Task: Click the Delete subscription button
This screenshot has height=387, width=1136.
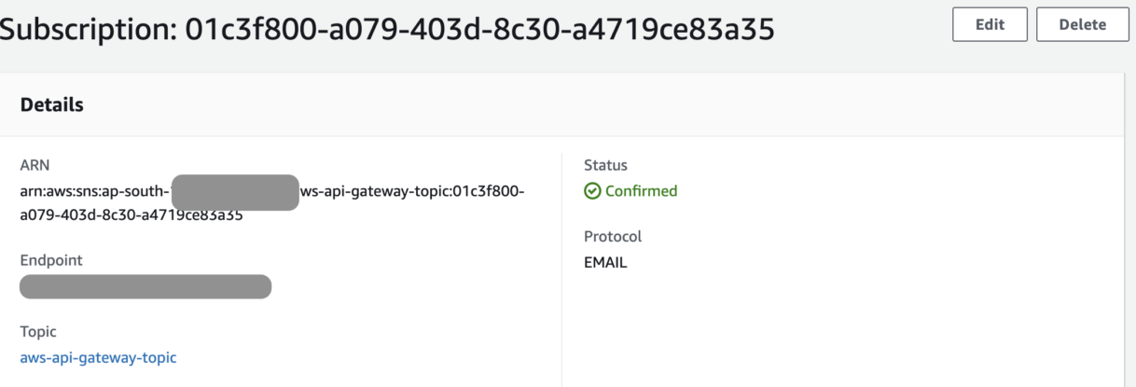Action: [1082, 25]
